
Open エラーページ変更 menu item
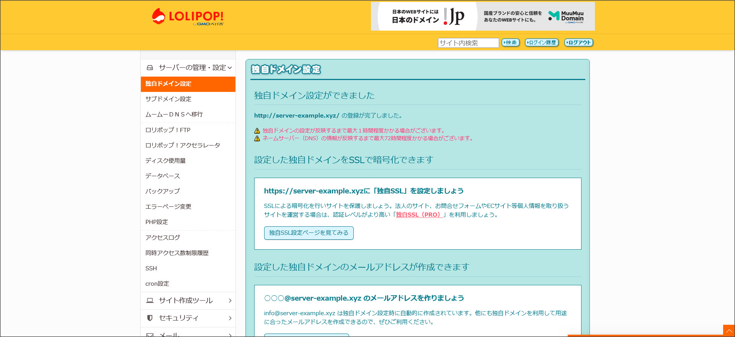click(x=188, y=206)
